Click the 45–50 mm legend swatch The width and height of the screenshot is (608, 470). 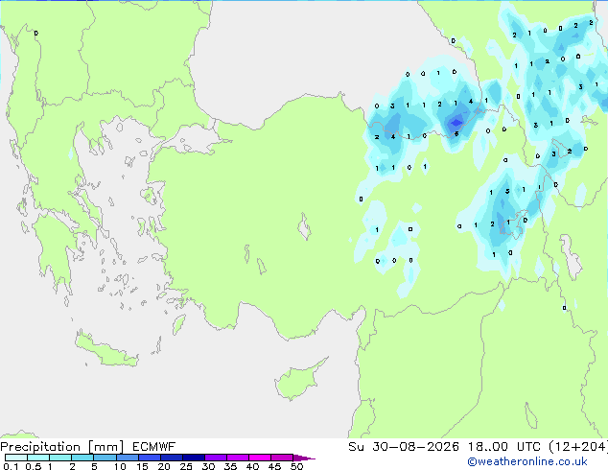tap(282, 458)
